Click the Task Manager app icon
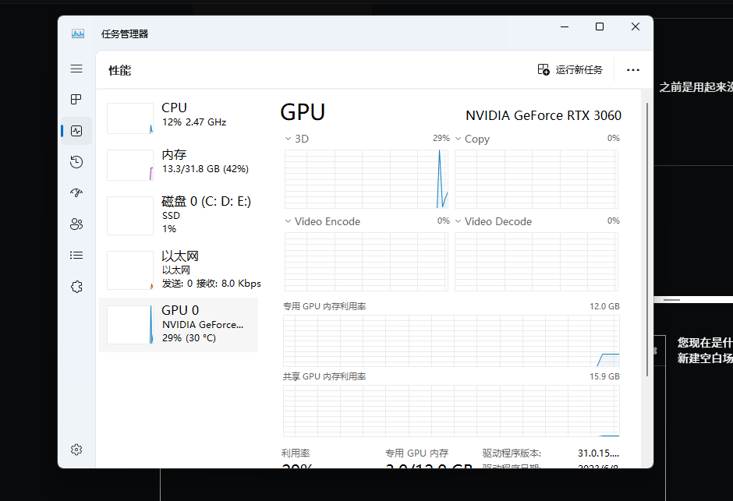Screen dimensions: 733x501 point(78,34)
